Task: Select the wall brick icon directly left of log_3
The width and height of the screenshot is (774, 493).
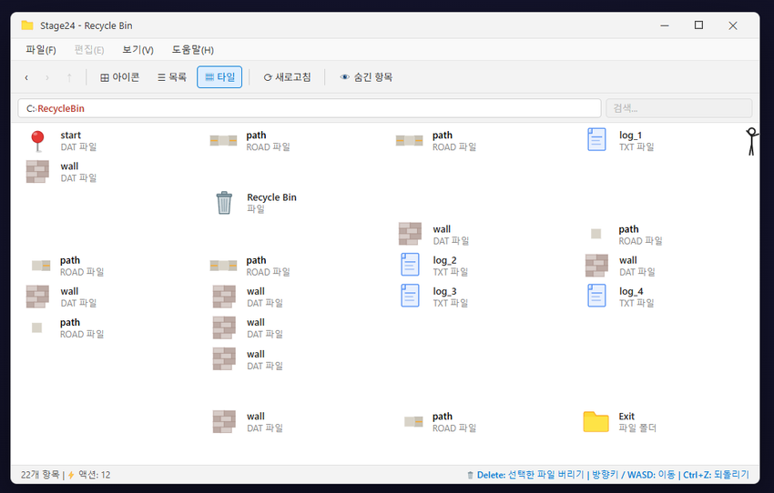Action: coord(224,297)
